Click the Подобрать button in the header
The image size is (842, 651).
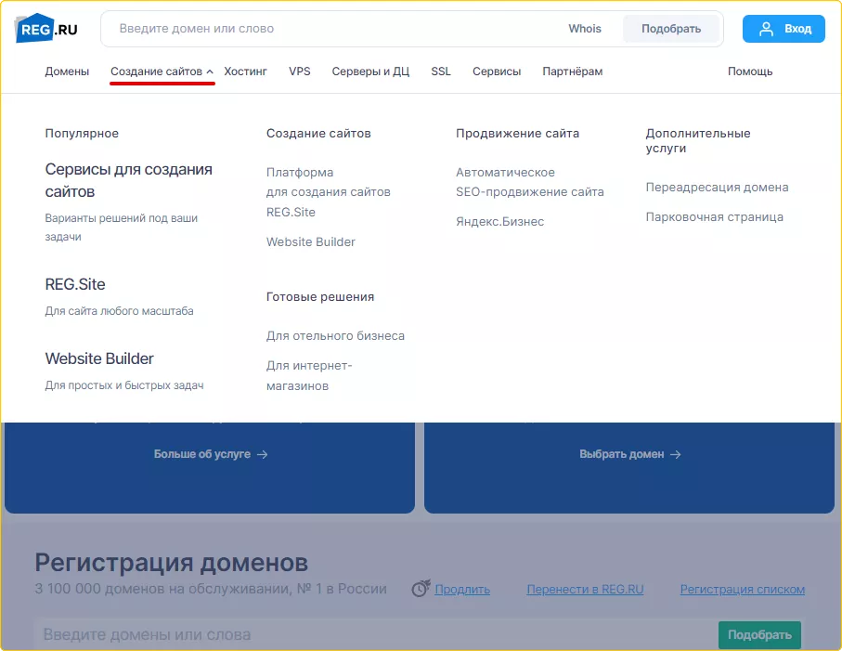coord(670,29)
